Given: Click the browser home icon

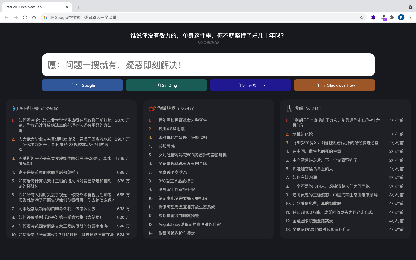Looking at the screenshot, I should tap(34, 17).
